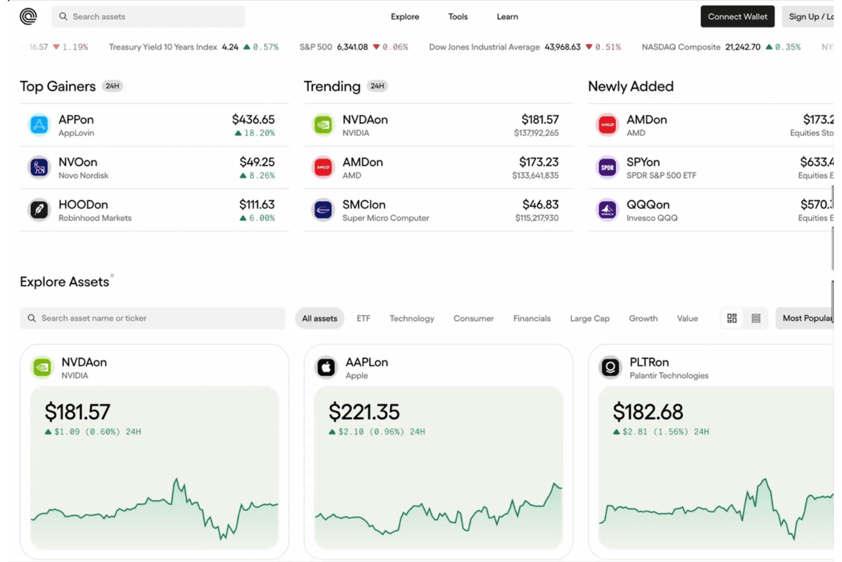Filter assets by Growth
This screenshot has width=842, height=562.
coord(643,318)
